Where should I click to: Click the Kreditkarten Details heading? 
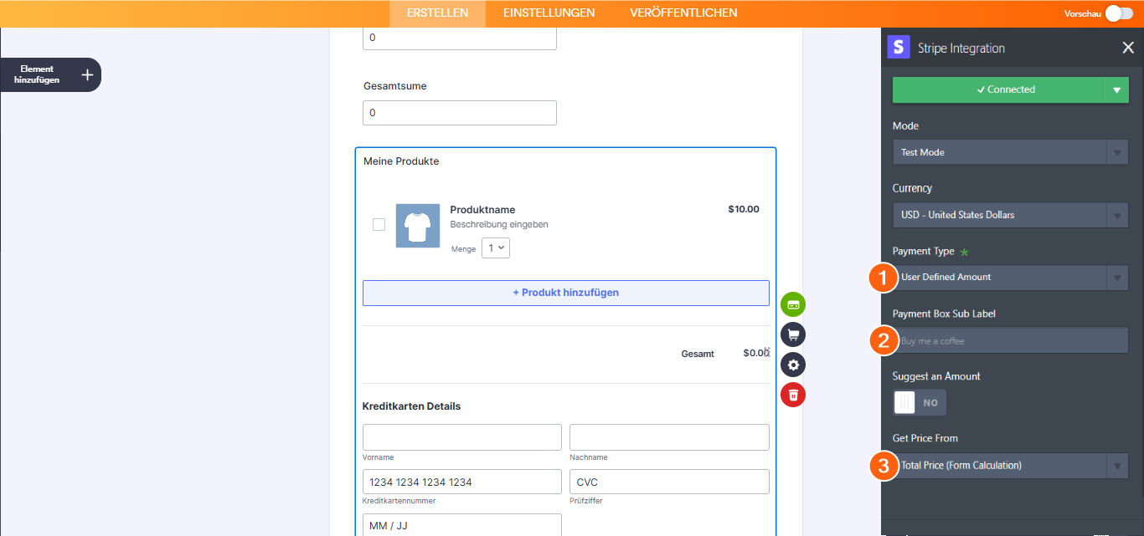[x=411, y=406]
